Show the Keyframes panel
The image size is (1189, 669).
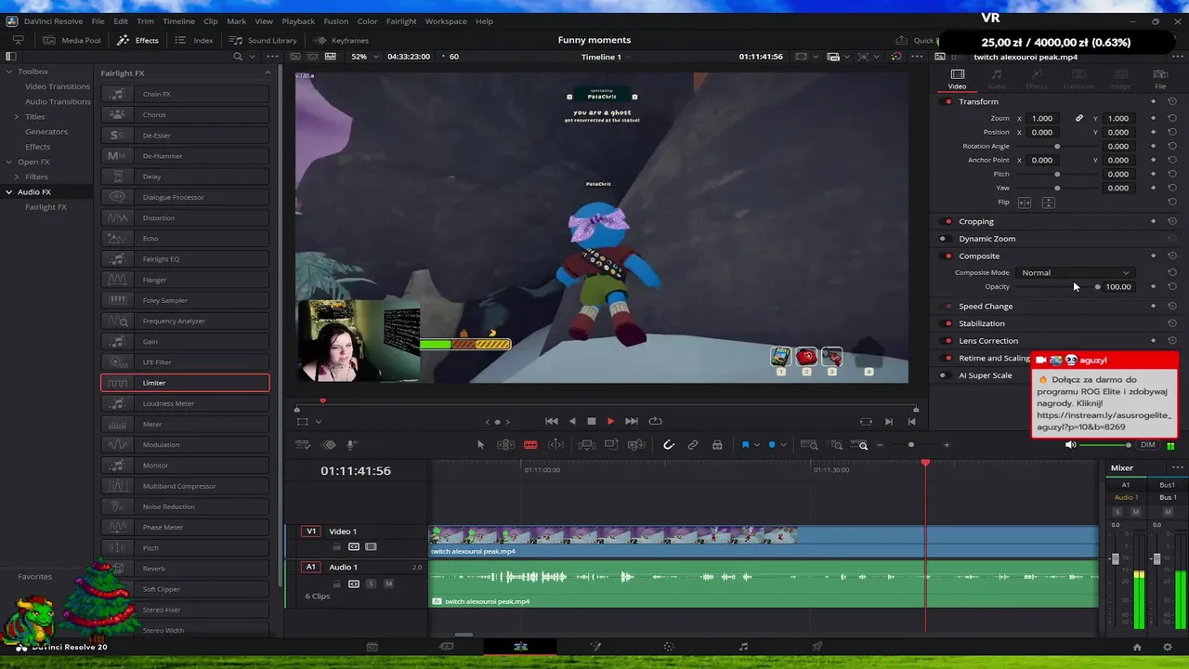342,41
